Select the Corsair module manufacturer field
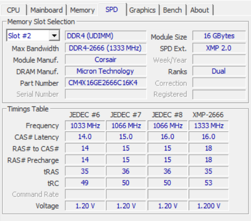This screenshot has height=221, width=251. (x=106, y=59)
